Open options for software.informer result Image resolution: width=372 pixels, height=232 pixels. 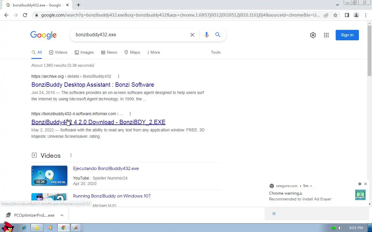point(130,114)
